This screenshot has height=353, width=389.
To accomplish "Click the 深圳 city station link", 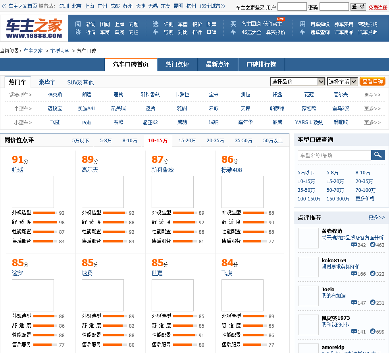I will [x=64, y=6].
